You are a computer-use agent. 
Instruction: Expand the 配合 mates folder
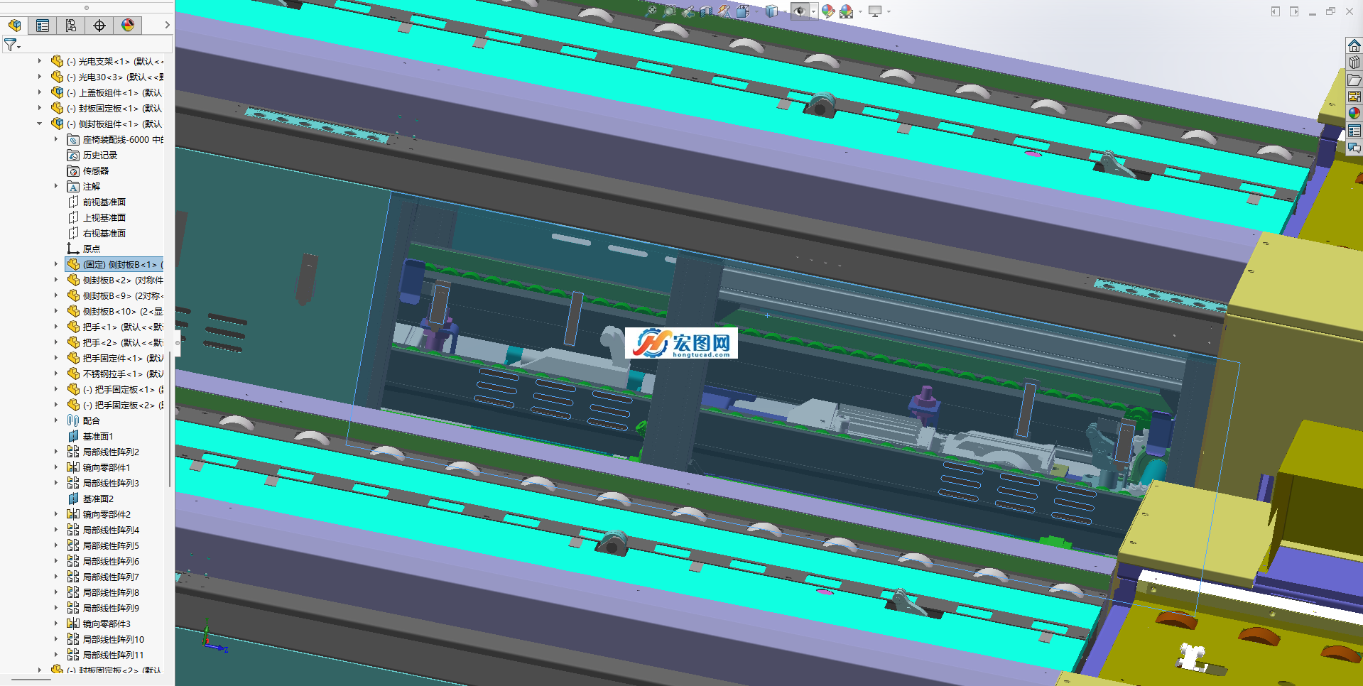coord(56,420)
